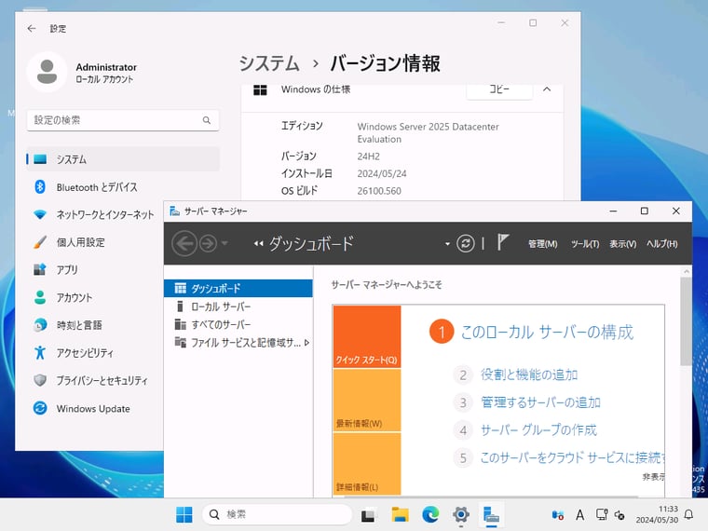Click the 非表示 hide link
708x531 pixels.
(653, 476)
